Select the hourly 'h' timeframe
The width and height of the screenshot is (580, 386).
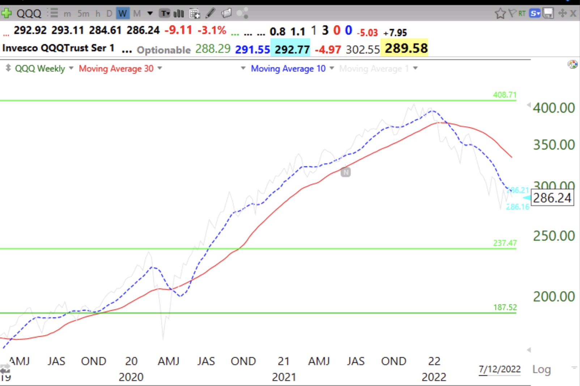[98, 14]
